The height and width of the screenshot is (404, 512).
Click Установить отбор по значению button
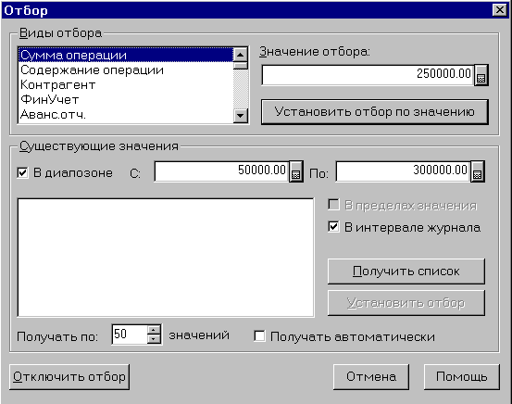point(375,112)
